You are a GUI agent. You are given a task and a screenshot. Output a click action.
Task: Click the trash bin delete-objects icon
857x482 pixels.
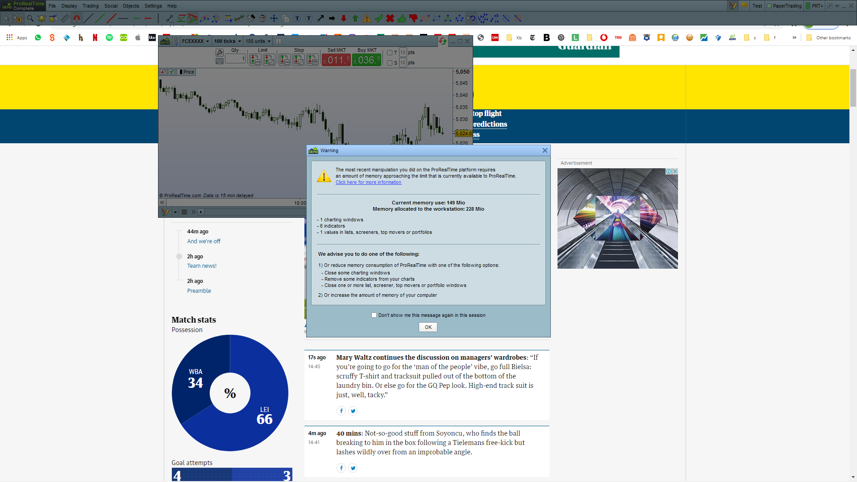coord(262,18)
